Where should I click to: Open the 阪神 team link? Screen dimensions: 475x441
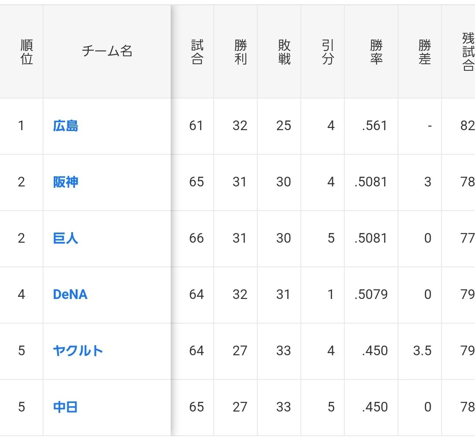coord(66,182)
